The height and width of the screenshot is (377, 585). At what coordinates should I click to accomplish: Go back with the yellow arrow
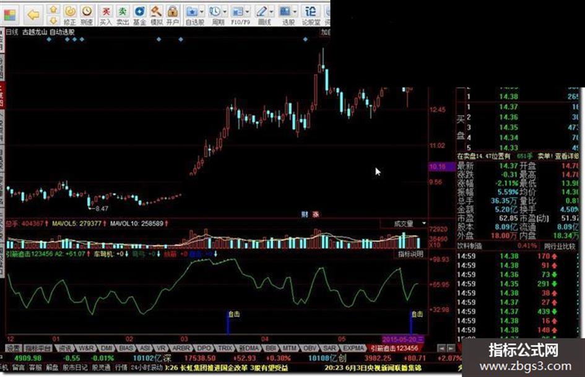(x=33, y=15)
